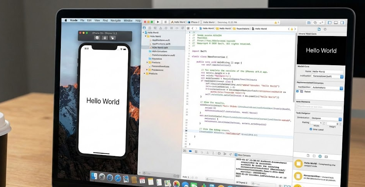The height and width of the screenshot is (187, 365).
Task: Click the Home button in Simulator toolbar
Action: [105, 38]
